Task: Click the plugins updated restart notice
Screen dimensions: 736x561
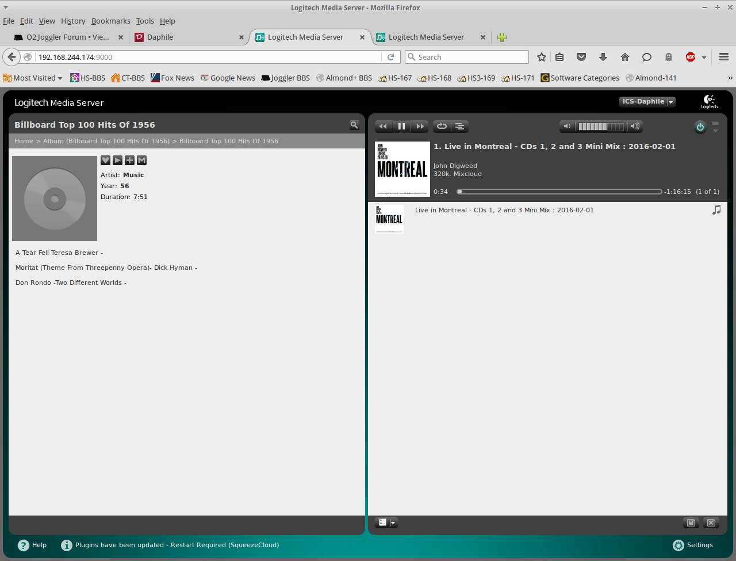Action: pyautogui.click(x=170, y=545)
